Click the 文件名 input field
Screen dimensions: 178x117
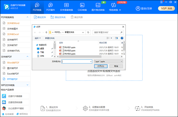(77, 62)
